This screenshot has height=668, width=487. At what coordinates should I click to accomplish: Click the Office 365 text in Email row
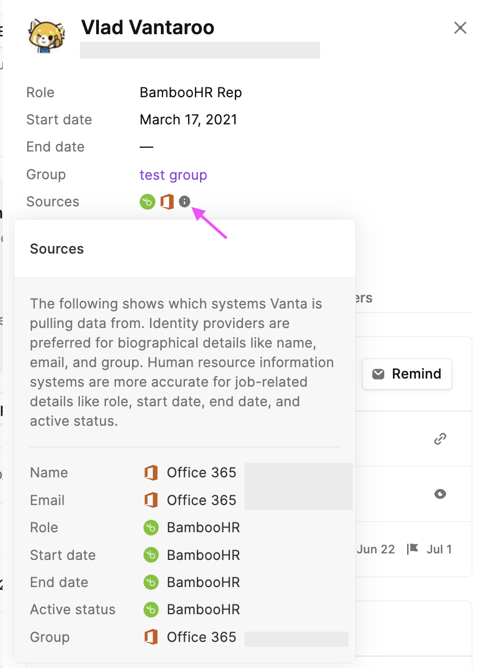coord(202,500)
